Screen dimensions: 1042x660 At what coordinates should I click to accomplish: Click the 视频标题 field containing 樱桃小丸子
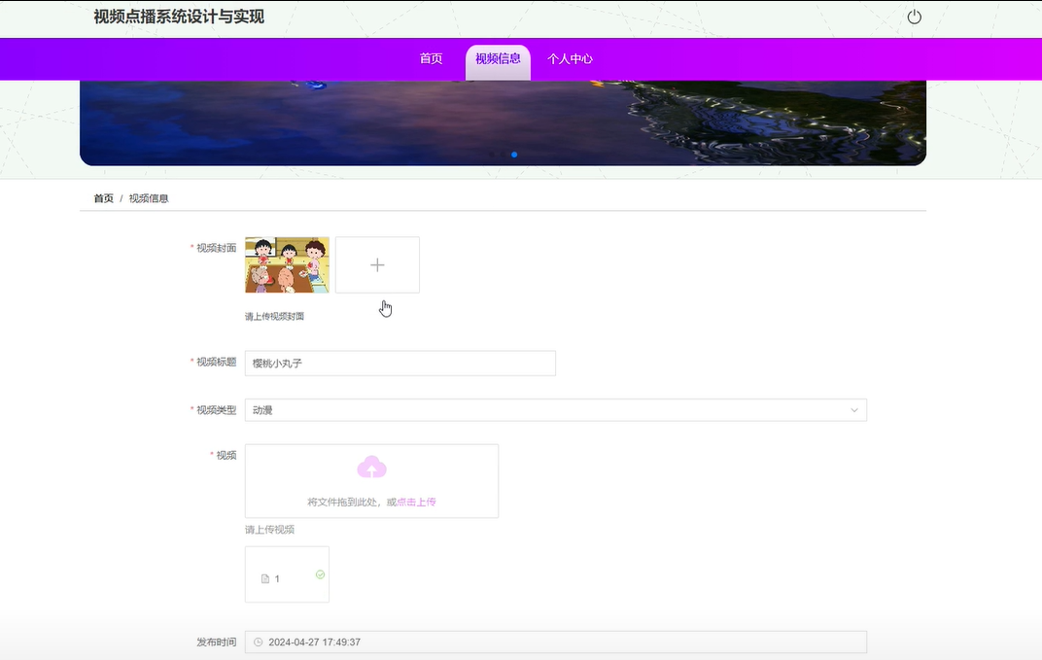(399, 363)
